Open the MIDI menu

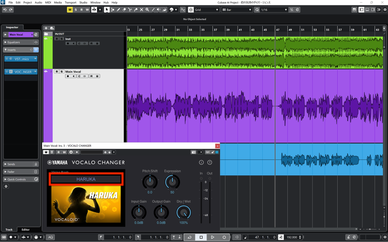coord(48,3)
